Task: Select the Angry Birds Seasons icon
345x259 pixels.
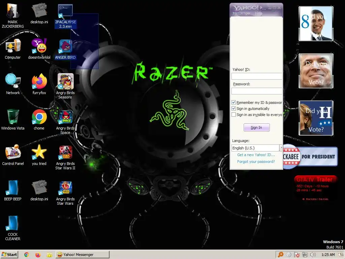Action: pyautogui.click(x=65, y=86)
